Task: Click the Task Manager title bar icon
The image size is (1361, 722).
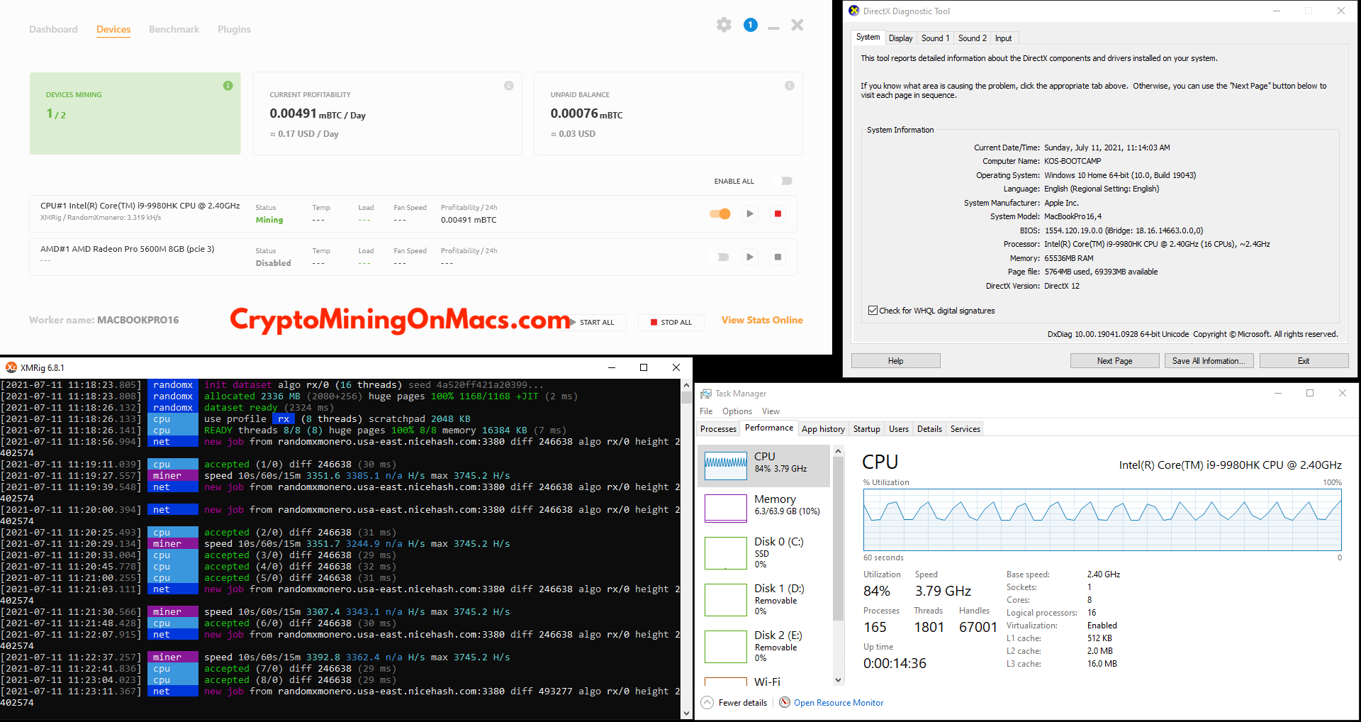Action: click(706, 394)
